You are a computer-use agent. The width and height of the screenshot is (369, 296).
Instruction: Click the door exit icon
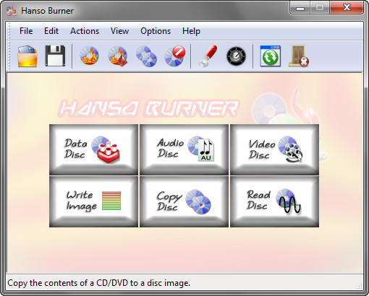299,56
